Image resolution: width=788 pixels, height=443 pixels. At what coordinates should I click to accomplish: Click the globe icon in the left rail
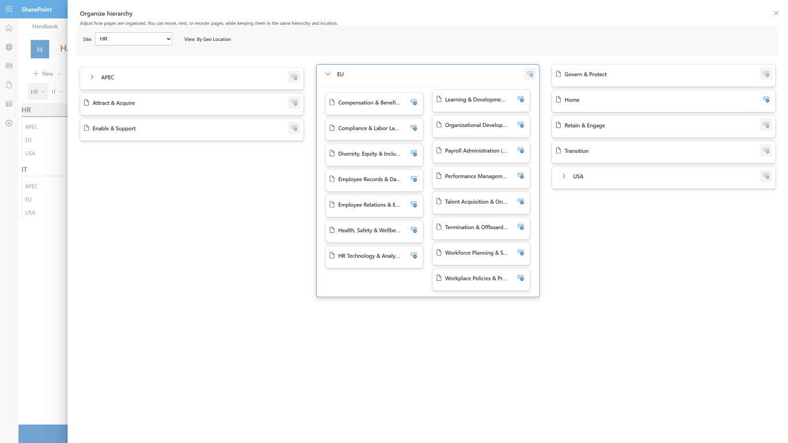[x=9, y=47]
